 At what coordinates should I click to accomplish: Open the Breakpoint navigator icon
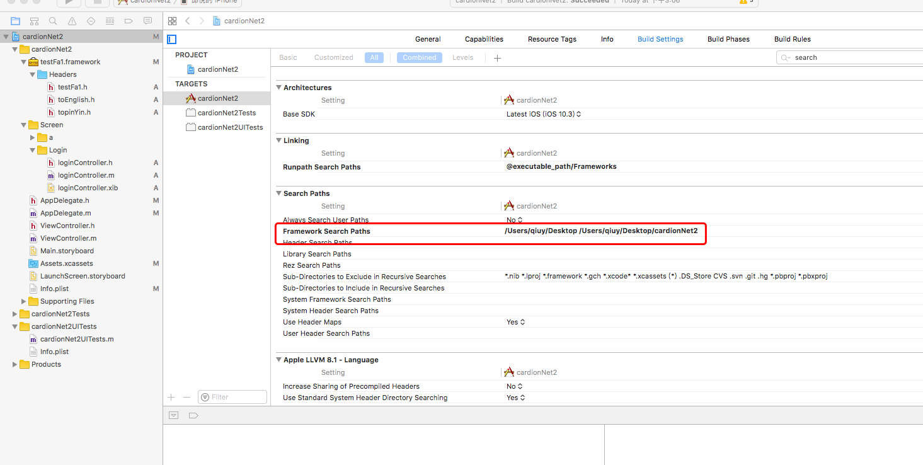point(129,21)
